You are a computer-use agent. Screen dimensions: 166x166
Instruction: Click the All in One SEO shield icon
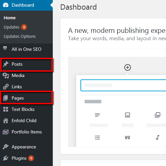coord(5,48)
